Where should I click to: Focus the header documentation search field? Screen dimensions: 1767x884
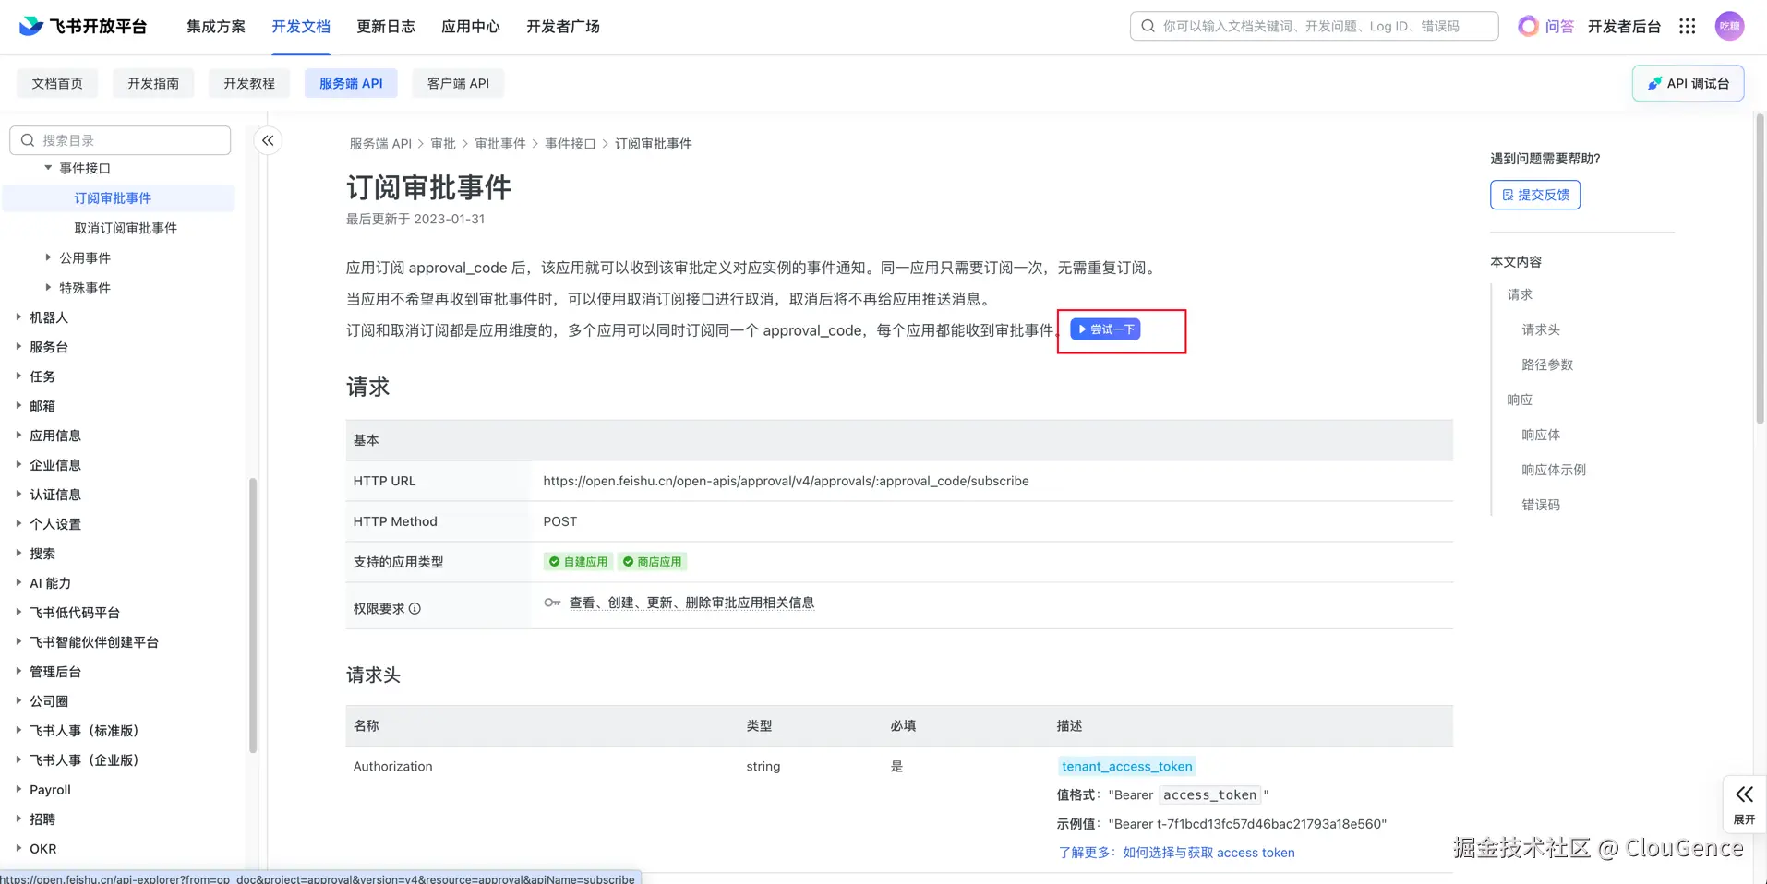click(1314, 26)
